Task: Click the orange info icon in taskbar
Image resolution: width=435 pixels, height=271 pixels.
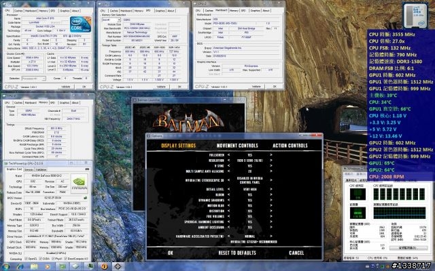Action: 104,267
